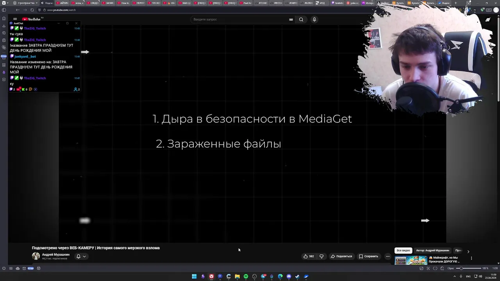Open options for the Майнкрафт recommended video
500x281 pixels.
point(471,258)
